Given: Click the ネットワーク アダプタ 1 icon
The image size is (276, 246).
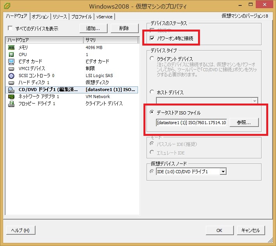Looking at the screenshot, I should point(11,97).
